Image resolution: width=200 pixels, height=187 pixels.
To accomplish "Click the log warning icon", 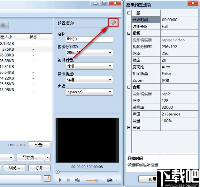I will click(47, 178).
